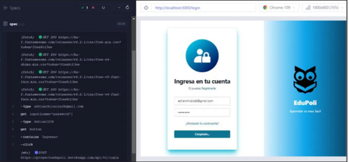This screenshot has height=162, width=349.
Task: Click the Aprender es mas facil tagline
Action: [x=305, y=111]
